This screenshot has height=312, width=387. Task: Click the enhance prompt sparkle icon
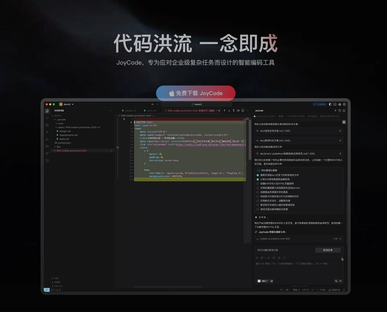[x=336, y=281]
